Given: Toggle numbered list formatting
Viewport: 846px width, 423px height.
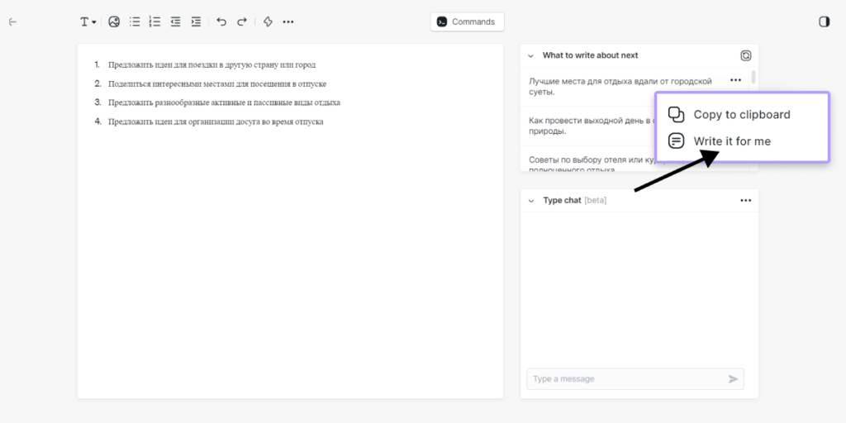Looking at the screenshot, I should point(154,22).
